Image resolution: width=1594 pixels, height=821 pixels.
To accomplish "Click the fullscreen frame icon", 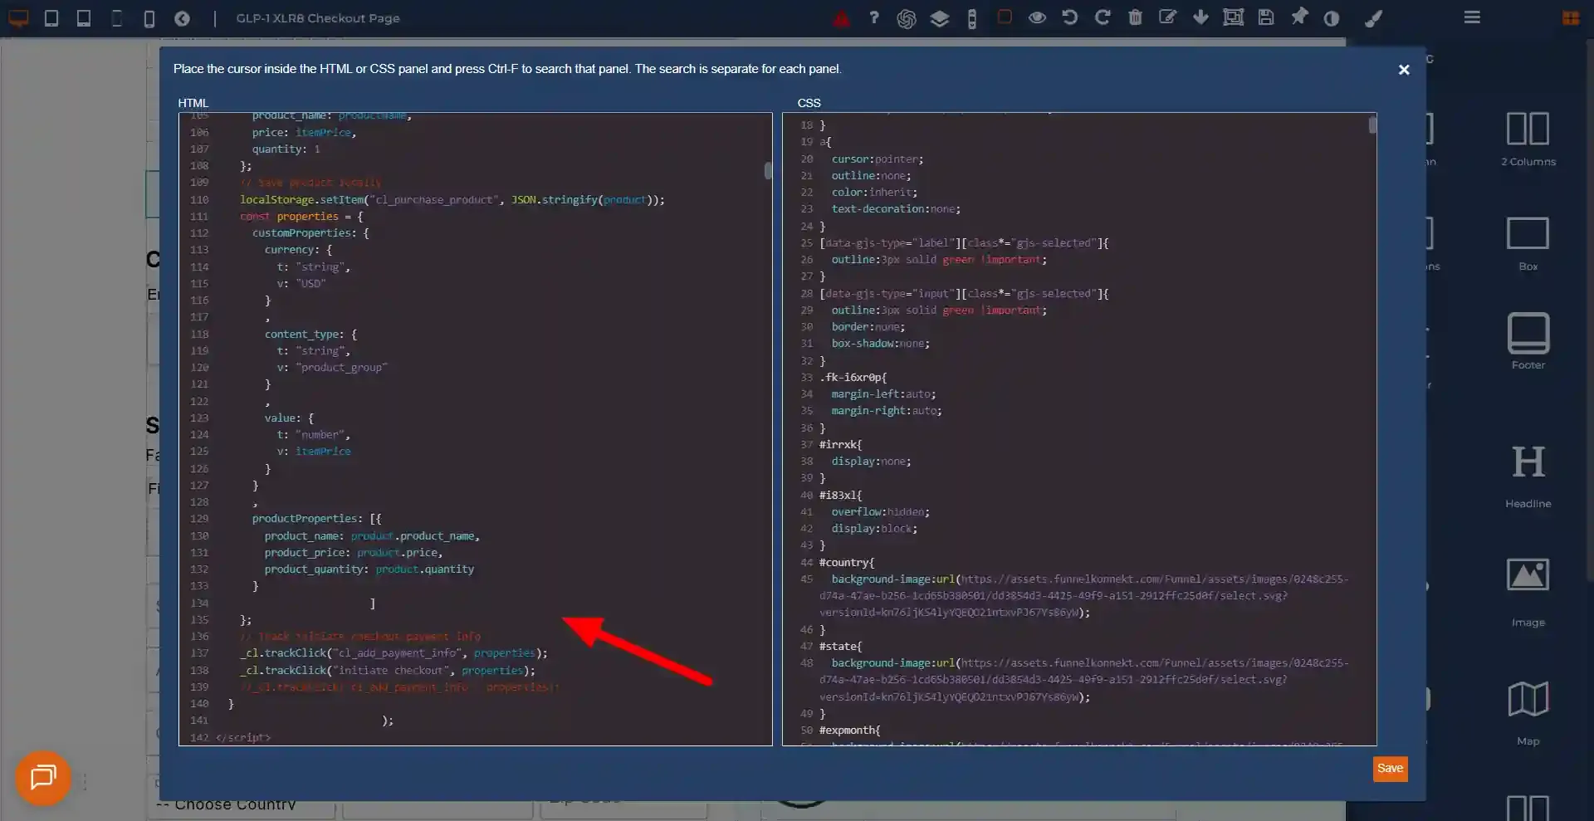I will [x=1233, y=17].
